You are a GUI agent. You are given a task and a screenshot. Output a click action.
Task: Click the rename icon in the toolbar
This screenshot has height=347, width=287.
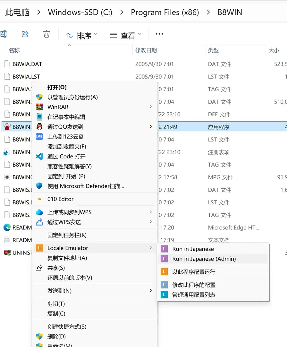[4, 34]
